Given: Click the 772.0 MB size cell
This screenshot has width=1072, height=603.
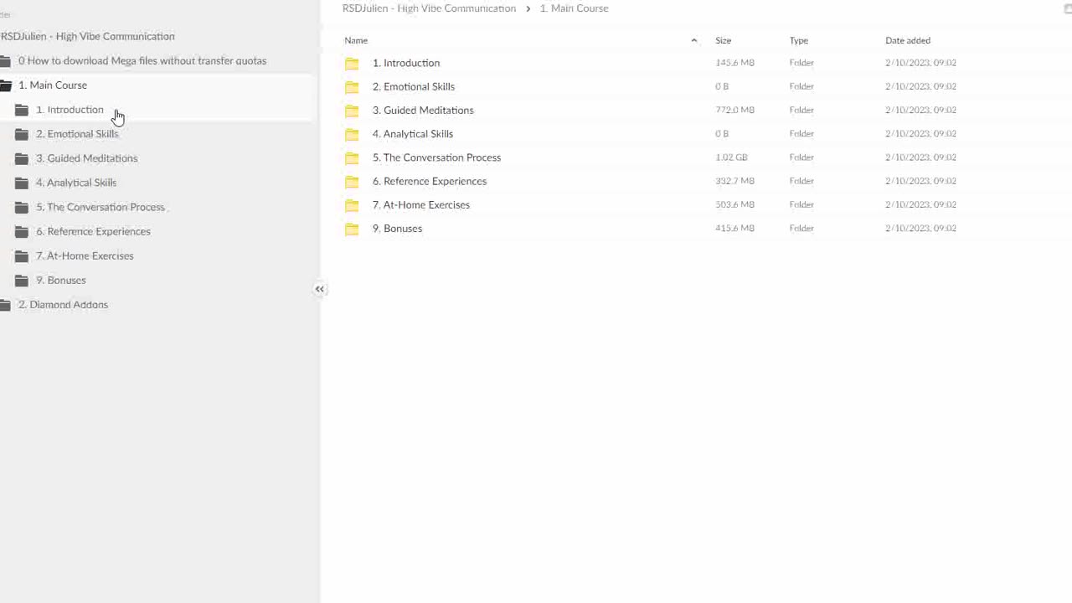Looking at the screenshot, I should [x=734, y=110].
